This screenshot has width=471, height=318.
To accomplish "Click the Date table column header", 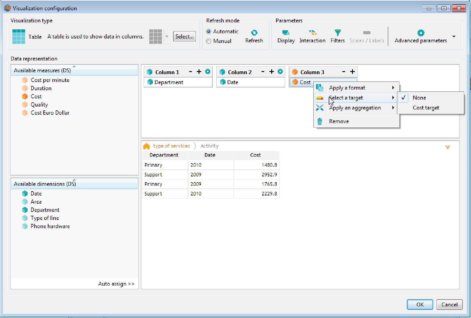I will 210,155.
